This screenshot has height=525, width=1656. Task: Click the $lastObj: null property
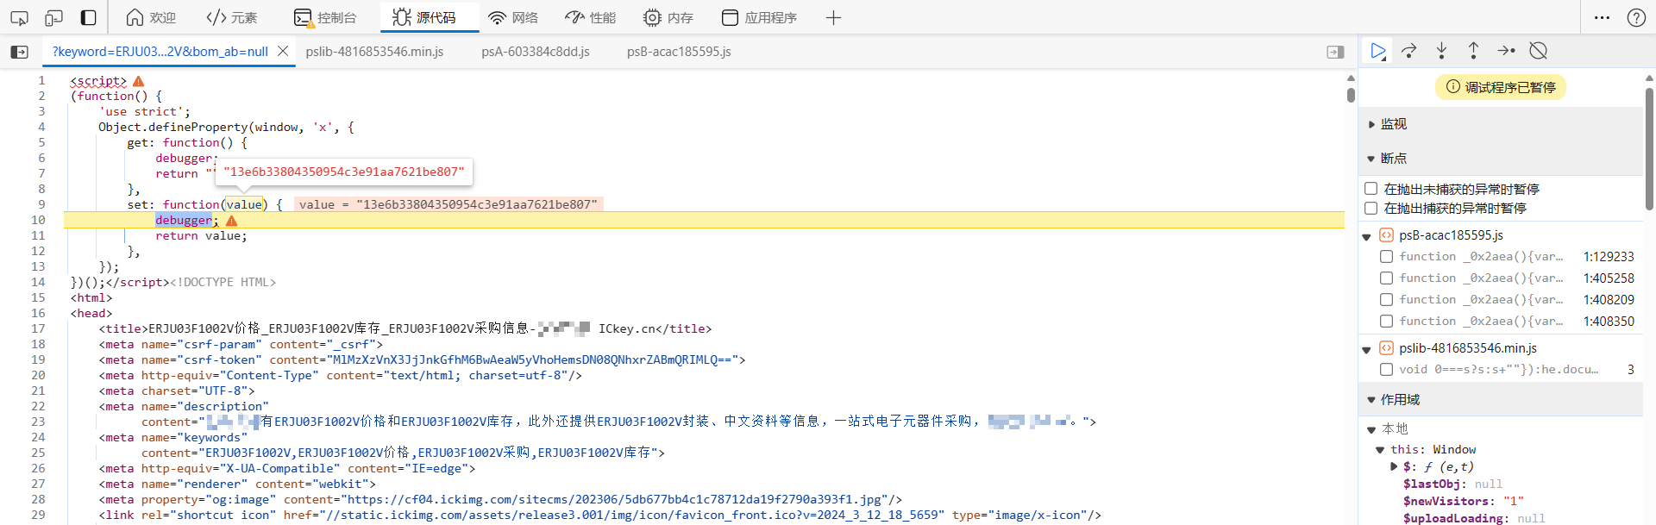click(x=1452, y=484)
